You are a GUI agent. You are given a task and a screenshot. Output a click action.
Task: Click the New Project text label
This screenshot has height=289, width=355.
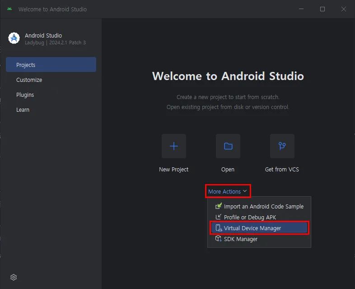174,170
